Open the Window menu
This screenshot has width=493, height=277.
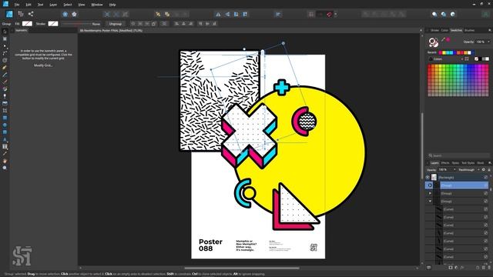(97, 5)
